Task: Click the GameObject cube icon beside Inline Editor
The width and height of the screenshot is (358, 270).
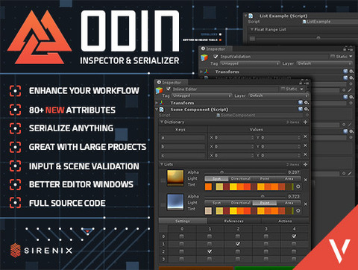Action: click(159, 90)
